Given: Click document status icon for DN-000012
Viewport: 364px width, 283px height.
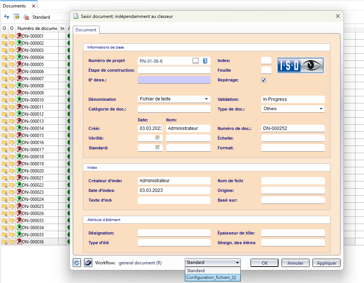Looking at the screenshot, I should 19,114.
